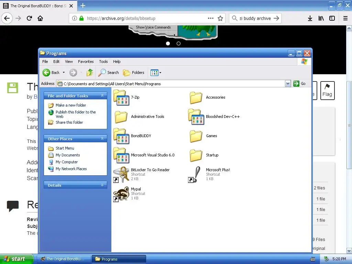Toggle the Folders pane in Explorer
352x264 pixels.
click(x=134, y=73)
